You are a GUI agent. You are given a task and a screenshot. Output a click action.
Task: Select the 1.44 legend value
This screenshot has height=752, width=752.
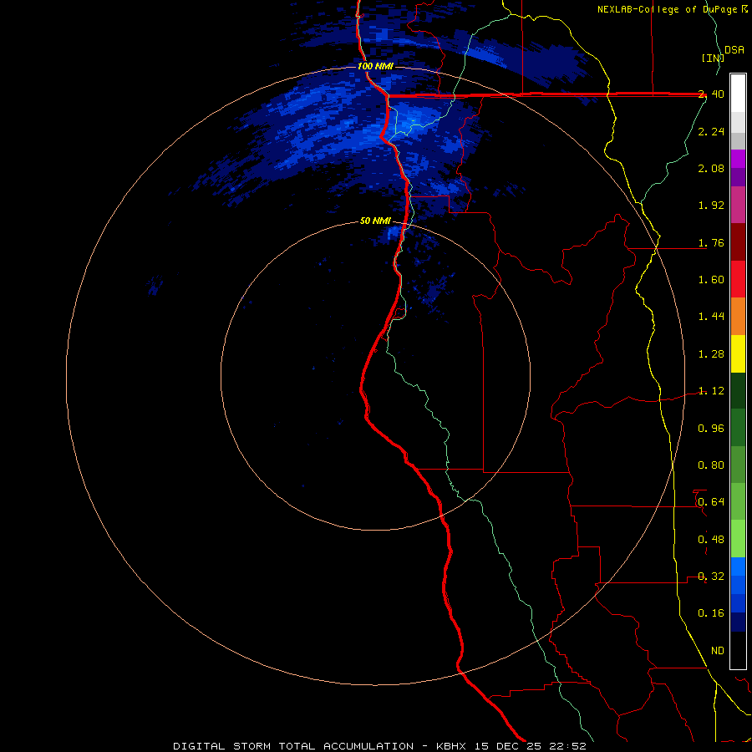[x=711, y=317]
